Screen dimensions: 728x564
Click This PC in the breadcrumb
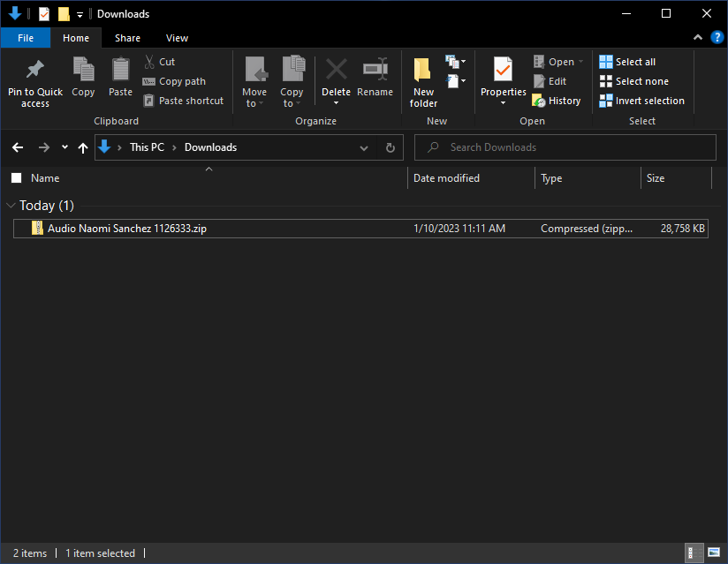[x=148, y=147]
